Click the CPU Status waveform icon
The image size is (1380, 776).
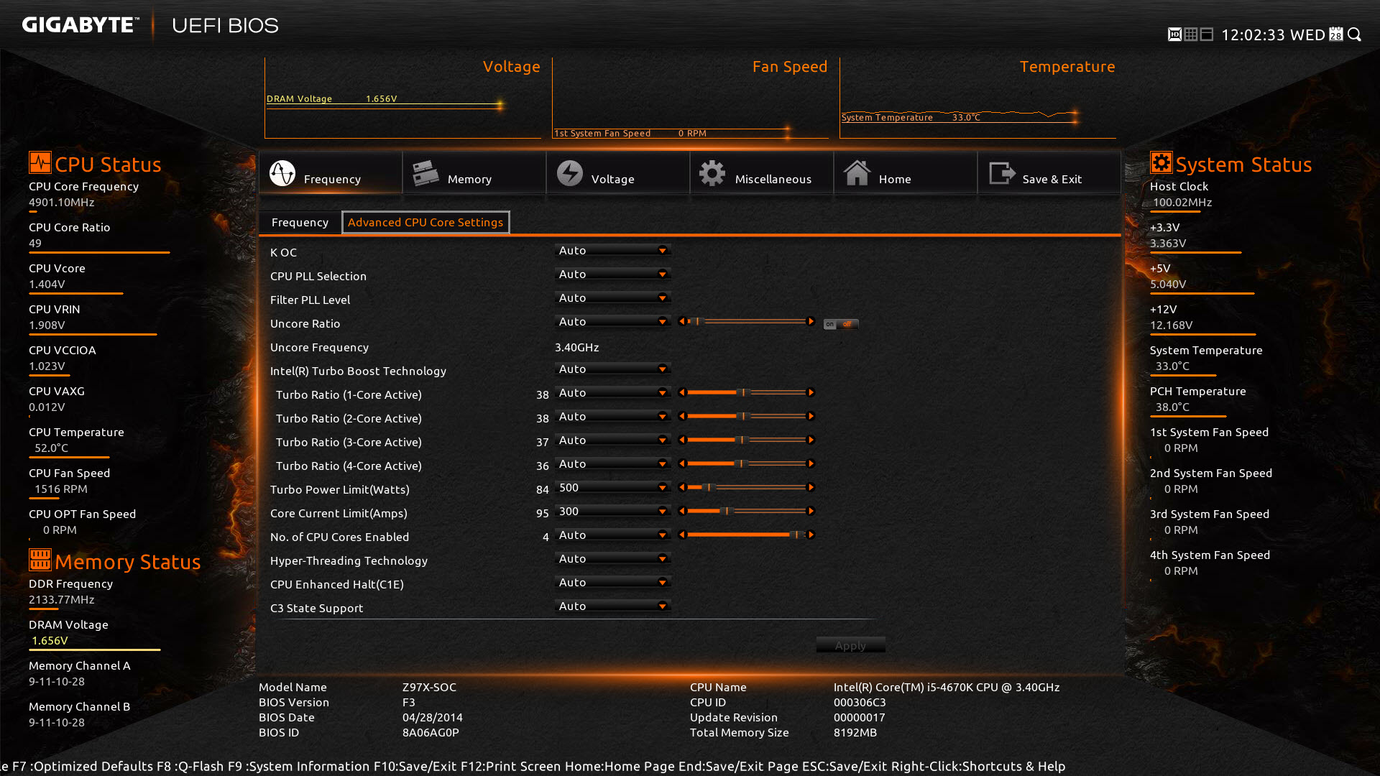[x=40, y=162]
